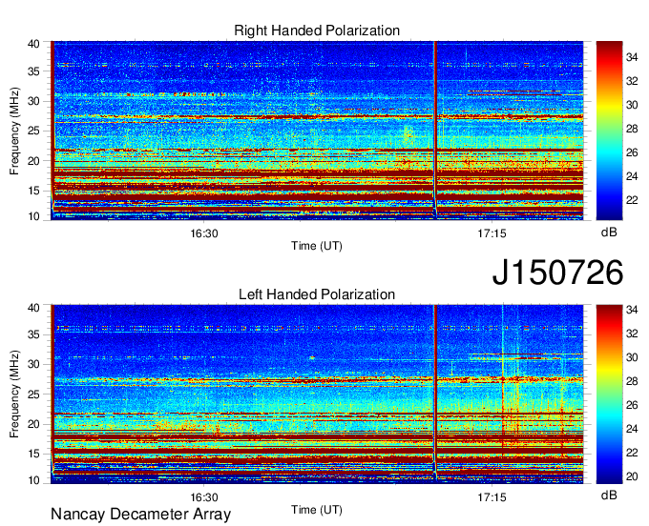This screenshot has width=649, height=526.
Task: Click the 20 MHz tick of Left Handed plot
Action: coord(33,424)
